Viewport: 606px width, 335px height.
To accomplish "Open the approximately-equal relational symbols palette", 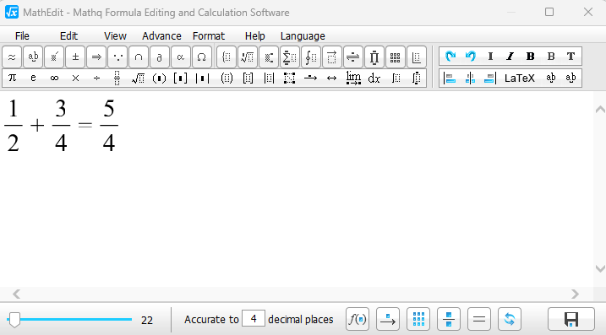I will coord(12,57).
